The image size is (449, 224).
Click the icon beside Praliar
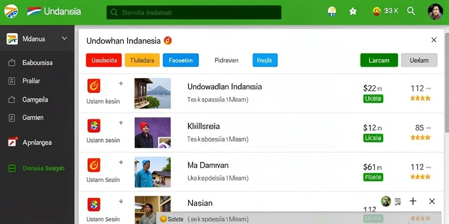[12, 81]
